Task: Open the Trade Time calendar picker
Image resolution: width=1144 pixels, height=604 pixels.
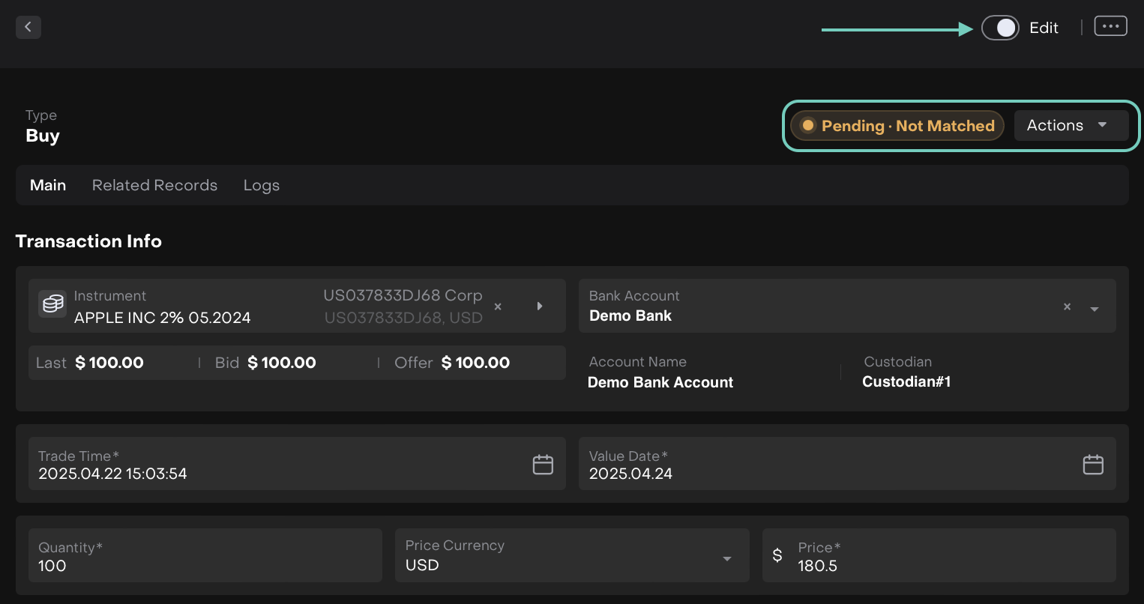Action: point(543,465)
